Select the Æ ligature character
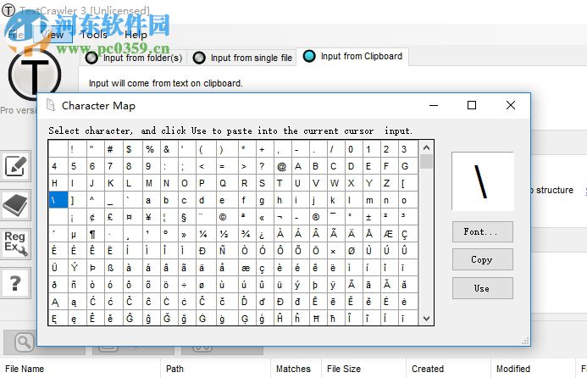This screenshot has height=378, width=587. 388,234
